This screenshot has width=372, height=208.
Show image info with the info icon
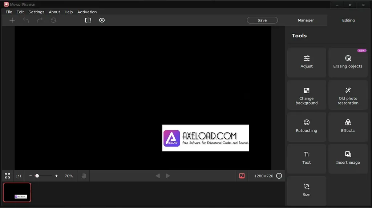(x=279, y=176)
